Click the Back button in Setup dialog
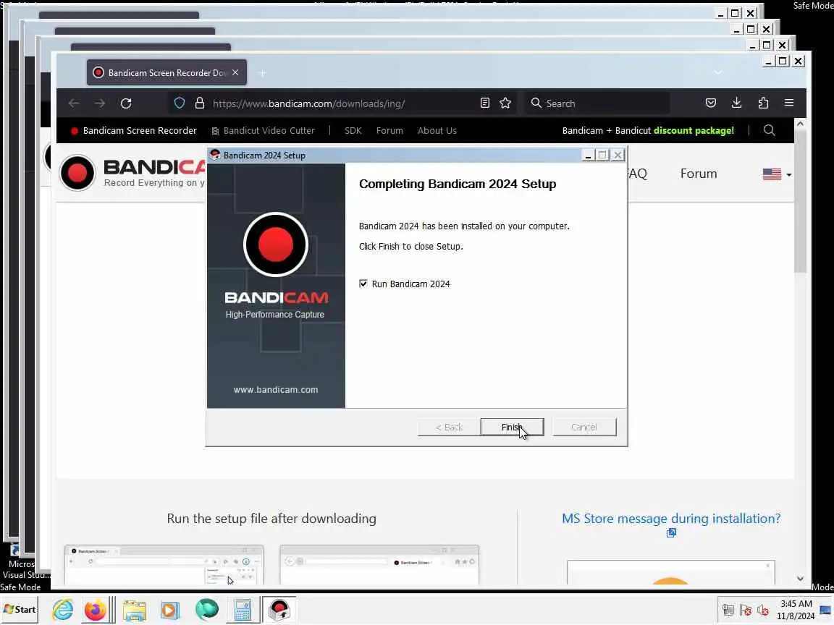Image resolution: width=834 pixels, height=625 pixels. pyautogui.click(x=449, y=427)
